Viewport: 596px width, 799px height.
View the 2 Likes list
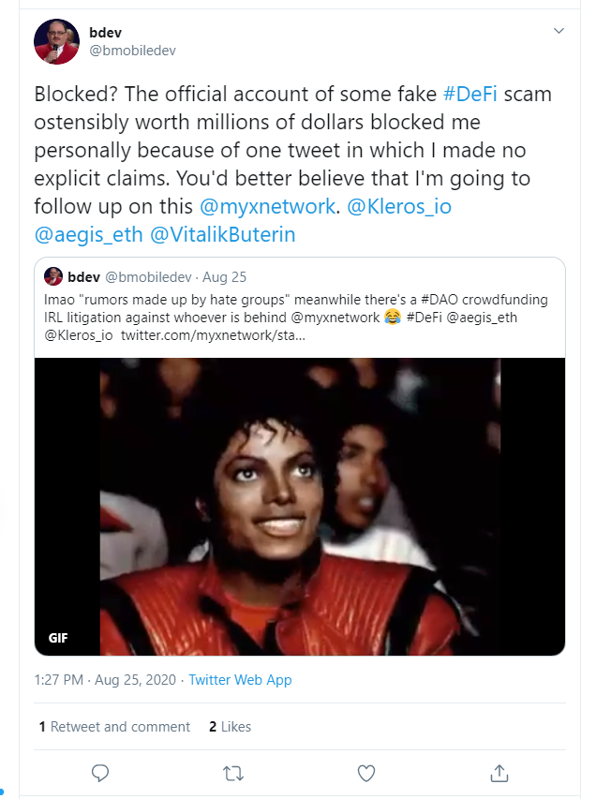(230, 727)
